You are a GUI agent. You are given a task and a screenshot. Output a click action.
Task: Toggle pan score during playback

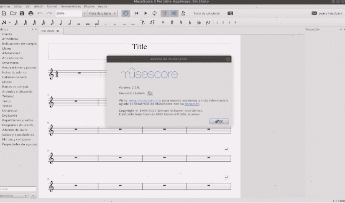click(x=174, y=13)
